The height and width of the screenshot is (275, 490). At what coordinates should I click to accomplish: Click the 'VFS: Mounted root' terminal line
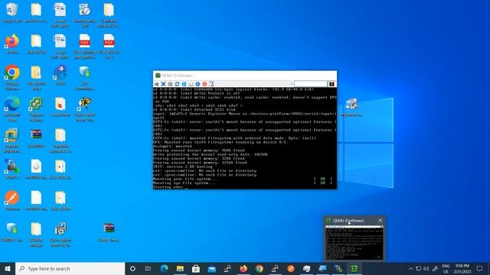(x=220, y=142)
